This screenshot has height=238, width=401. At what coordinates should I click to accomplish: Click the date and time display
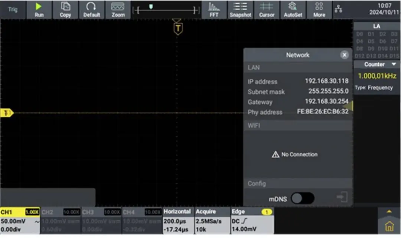(384, 9)
